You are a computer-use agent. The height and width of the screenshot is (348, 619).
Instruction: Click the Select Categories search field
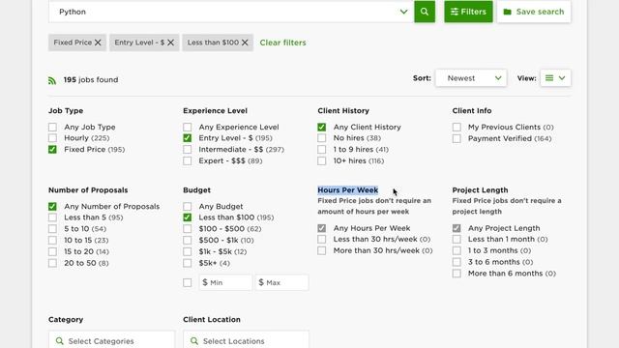click(111, 339)
